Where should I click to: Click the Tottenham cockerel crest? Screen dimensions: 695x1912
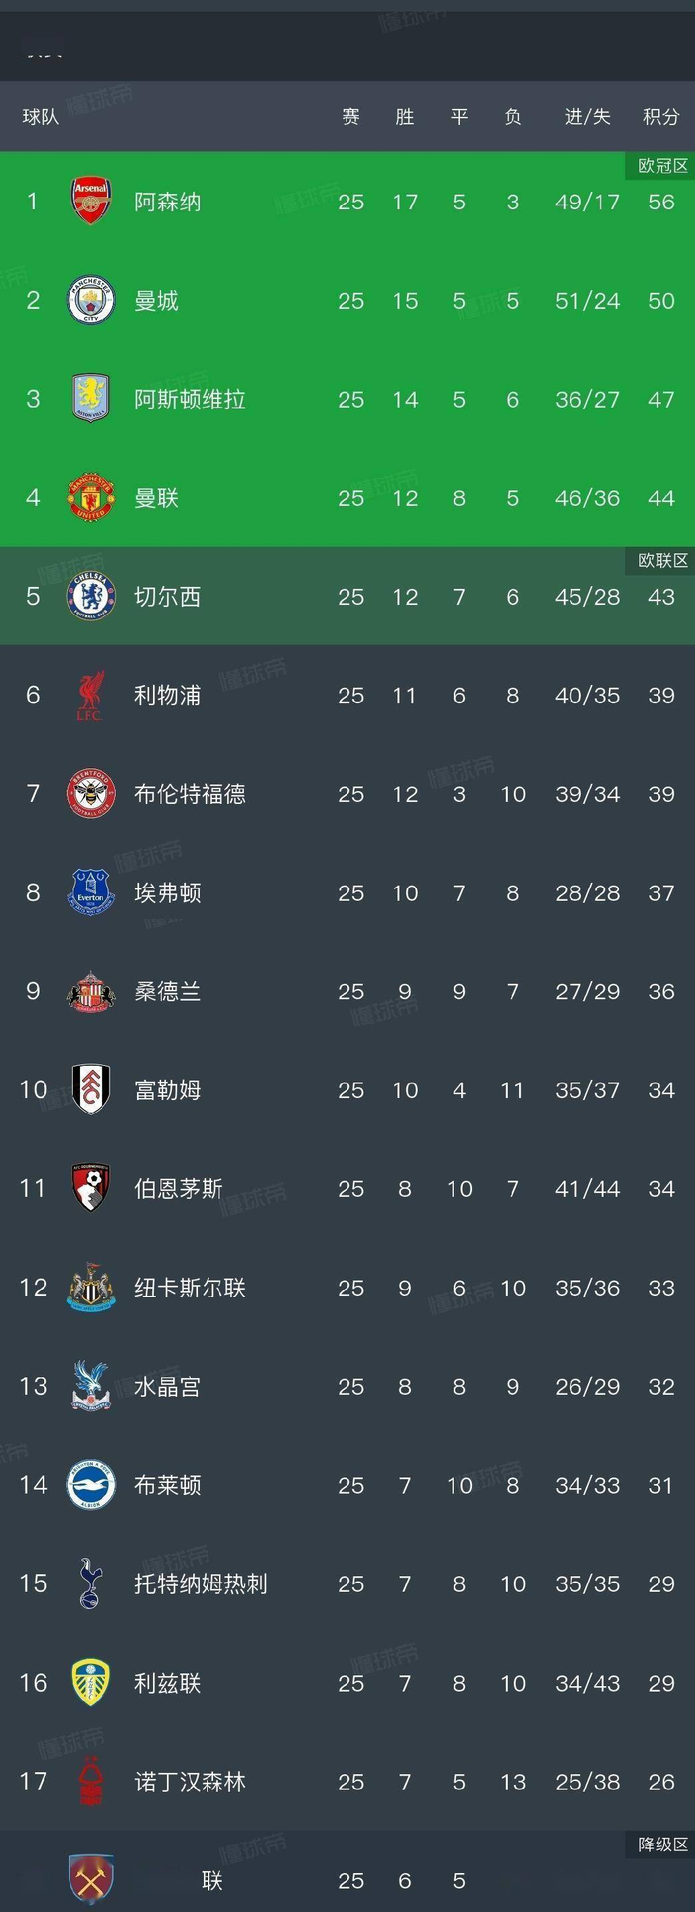pyautogui.click(x=90, y=1583)
